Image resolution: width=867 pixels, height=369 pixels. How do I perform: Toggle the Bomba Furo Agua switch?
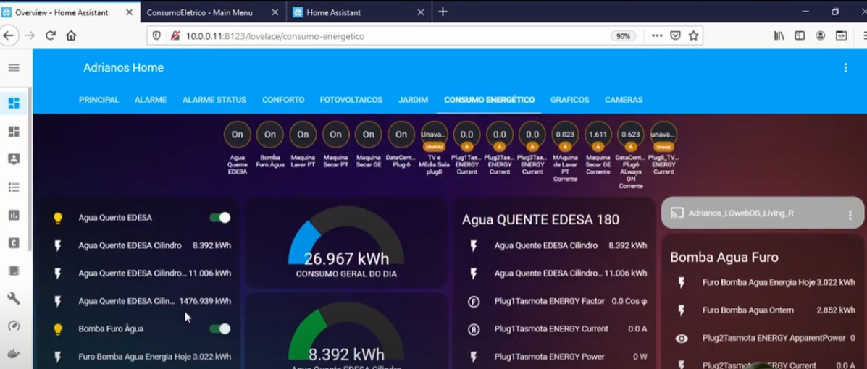click(x=219, y=329)
